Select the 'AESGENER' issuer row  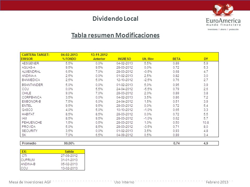tap(119, 63)
